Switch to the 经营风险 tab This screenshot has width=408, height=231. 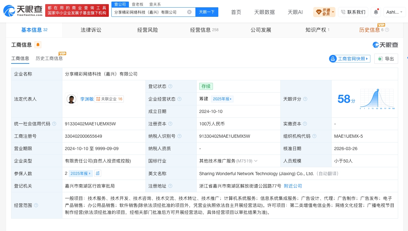click(x=148, y=30)
